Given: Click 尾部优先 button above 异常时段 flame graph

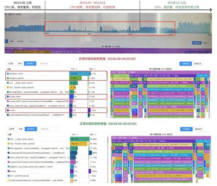Looking at the screenshot, I should pos(198,64).
